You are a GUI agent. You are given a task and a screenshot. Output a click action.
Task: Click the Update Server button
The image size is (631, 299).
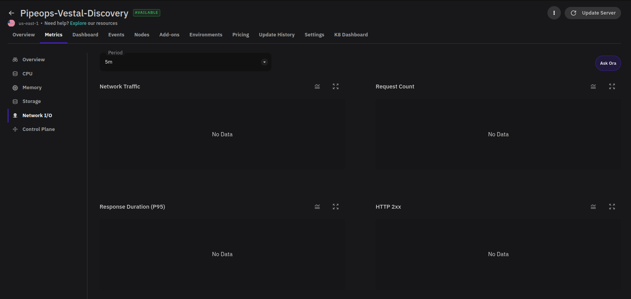click(x=593, y=13)
